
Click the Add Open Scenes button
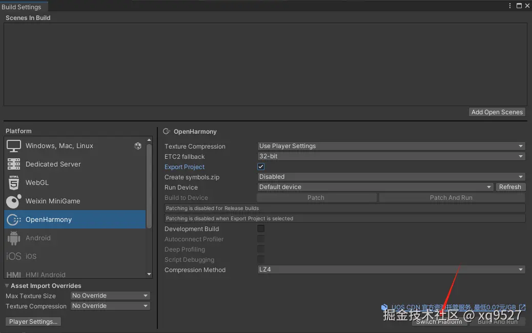tap(497, 112)
